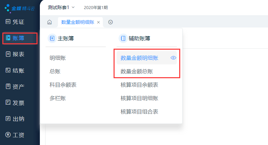Screen dimensions: 268x145
Task: Toggle eye icon beside 数量金额明细账
Action: click(173, 58)
